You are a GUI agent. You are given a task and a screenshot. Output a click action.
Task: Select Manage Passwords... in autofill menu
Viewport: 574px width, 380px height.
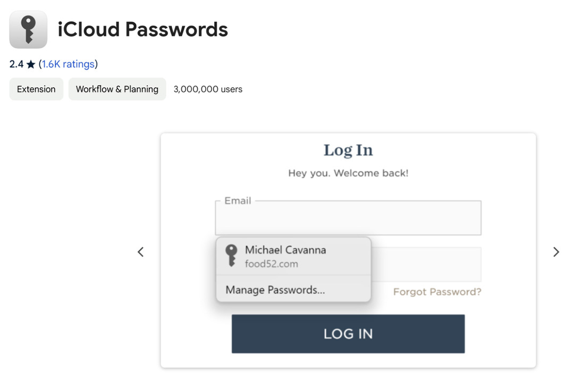pos(275,290)
